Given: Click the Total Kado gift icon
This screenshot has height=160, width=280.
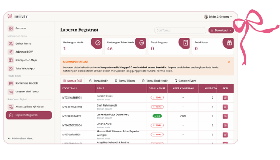Looking at the screenshot, I should click(229, 43).
